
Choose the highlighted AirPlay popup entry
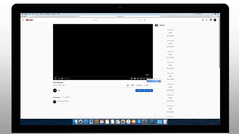tap(153, 81)
